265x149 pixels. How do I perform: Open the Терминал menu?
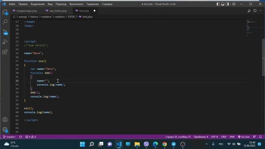93,4
